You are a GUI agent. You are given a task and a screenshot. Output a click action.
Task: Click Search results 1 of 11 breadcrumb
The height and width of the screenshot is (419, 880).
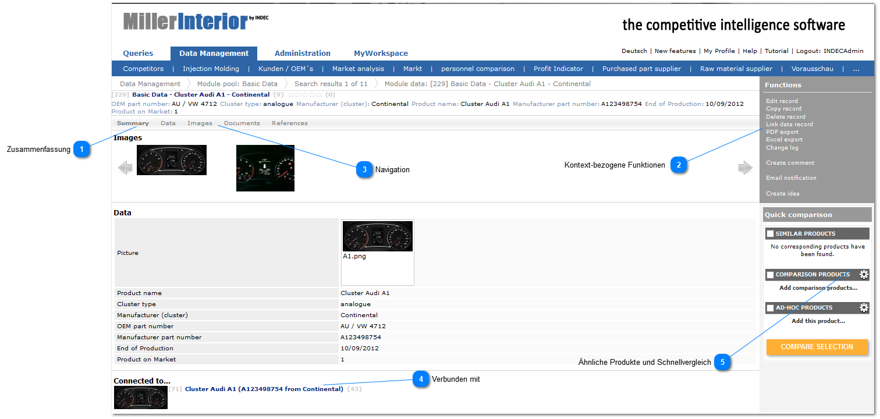(x=331, y=84)
